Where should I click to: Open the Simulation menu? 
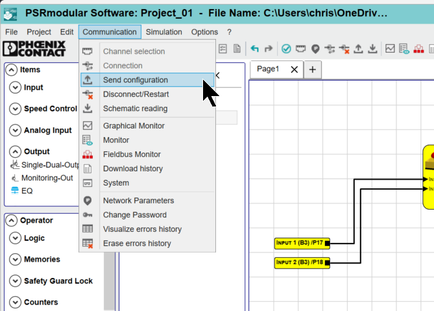[x=164, y=32]
